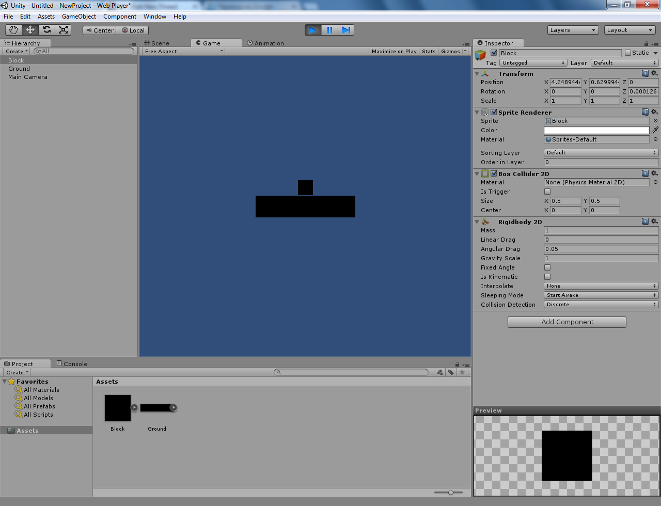Open the GameObject menu
661x506 pixels.
point(78,16)
